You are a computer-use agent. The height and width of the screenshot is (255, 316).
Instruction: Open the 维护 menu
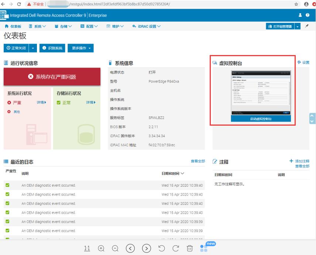pos(116,26)
